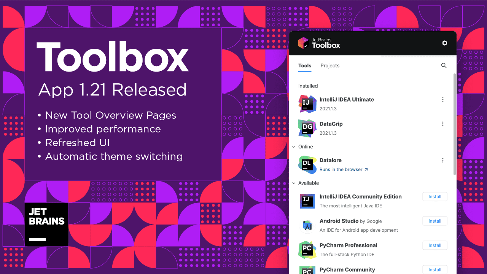
Task: Install PyCharm Community
Action: [435, 270]
